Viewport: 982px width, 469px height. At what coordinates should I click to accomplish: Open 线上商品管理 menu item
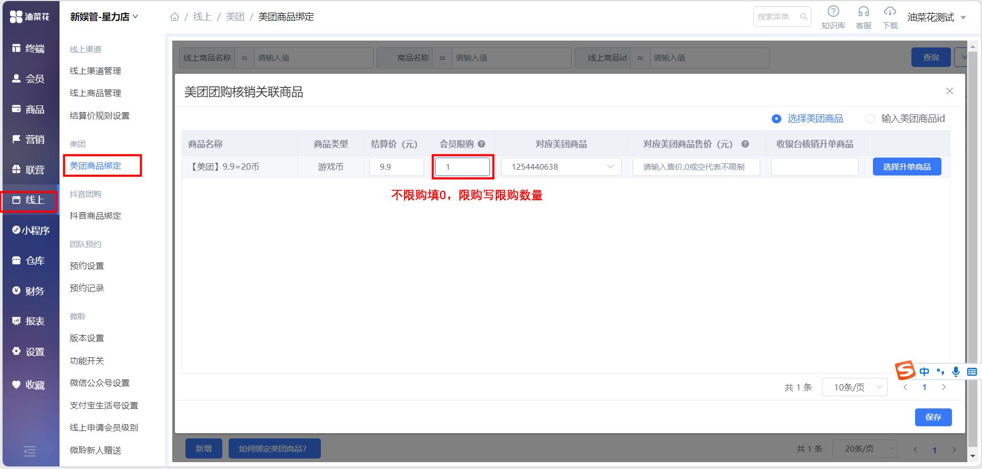[x=95, y=93]
